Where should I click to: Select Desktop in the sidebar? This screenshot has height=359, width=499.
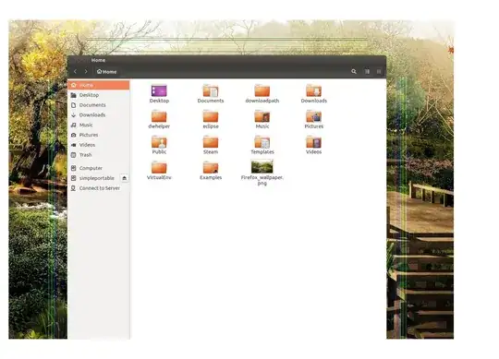coord(99,95)
